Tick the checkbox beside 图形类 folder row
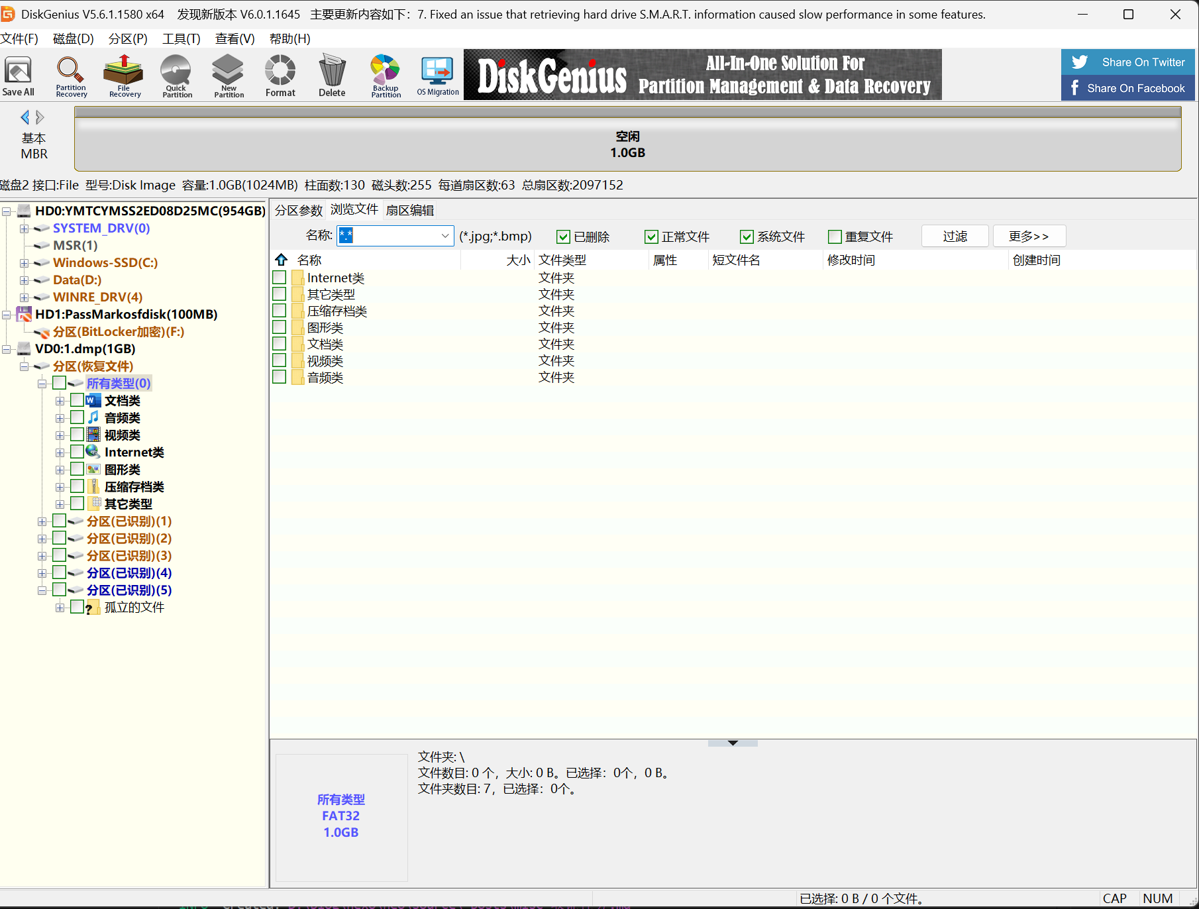 [x=280, y=327]
